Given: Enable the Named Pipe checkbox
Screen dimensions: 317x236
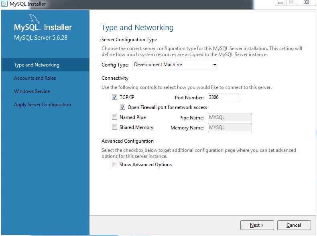Looking at the screenshot, I should pyautogui.click(x=114, y=117).
